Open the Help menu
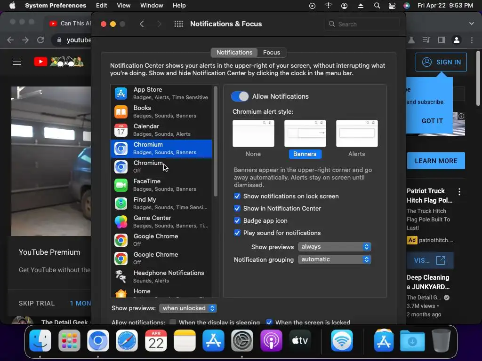Image resolution: width=482 pixels, height=361 pixels. point(179,6)
